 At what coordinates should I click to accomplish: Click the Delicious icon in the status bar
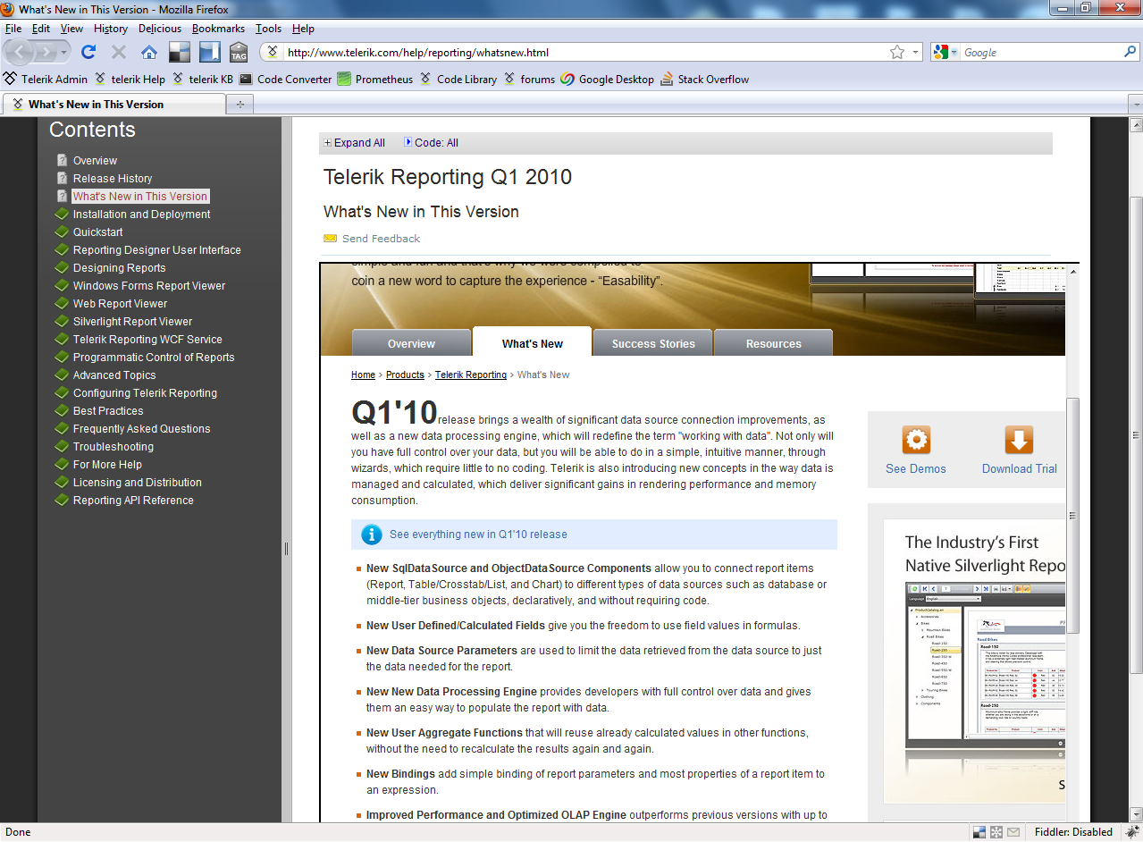979,832
